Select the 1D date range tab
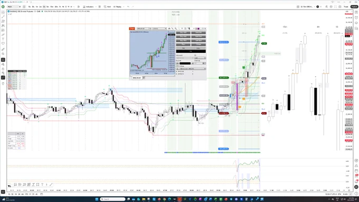 pyautogui.click(x=9, y=194)
